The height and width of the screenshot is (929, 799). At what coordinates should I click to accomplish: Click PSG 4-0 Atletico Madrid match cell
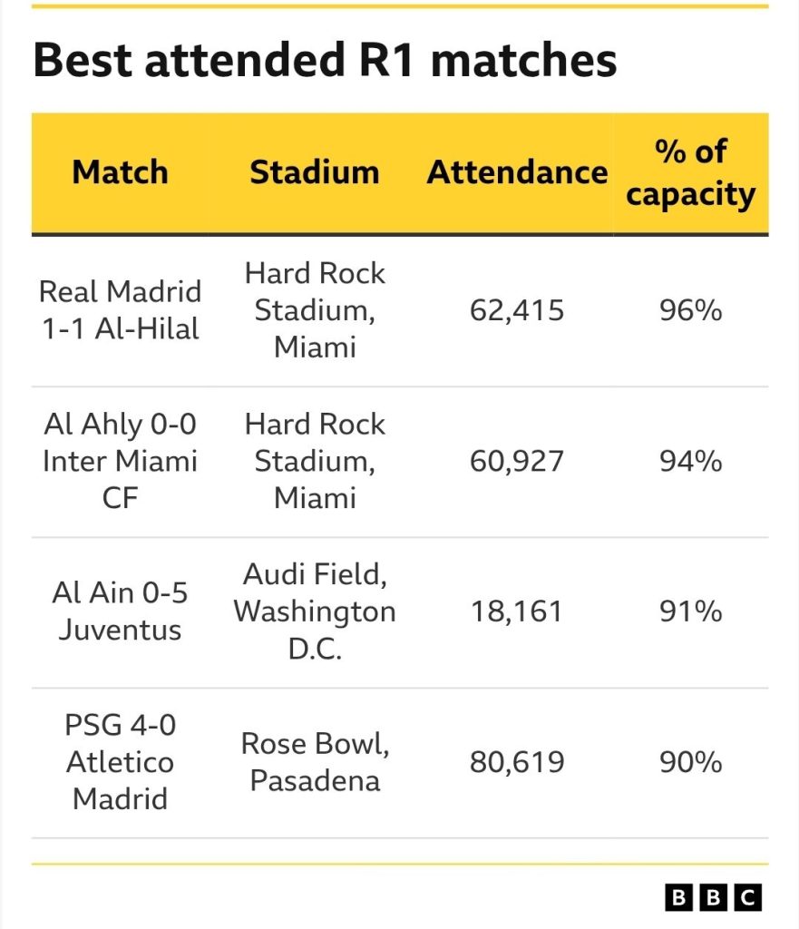pos(121,762)
